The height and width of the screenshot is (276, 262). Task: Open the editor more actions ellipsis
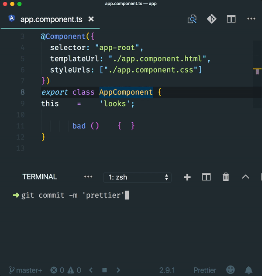coord(251,19)
